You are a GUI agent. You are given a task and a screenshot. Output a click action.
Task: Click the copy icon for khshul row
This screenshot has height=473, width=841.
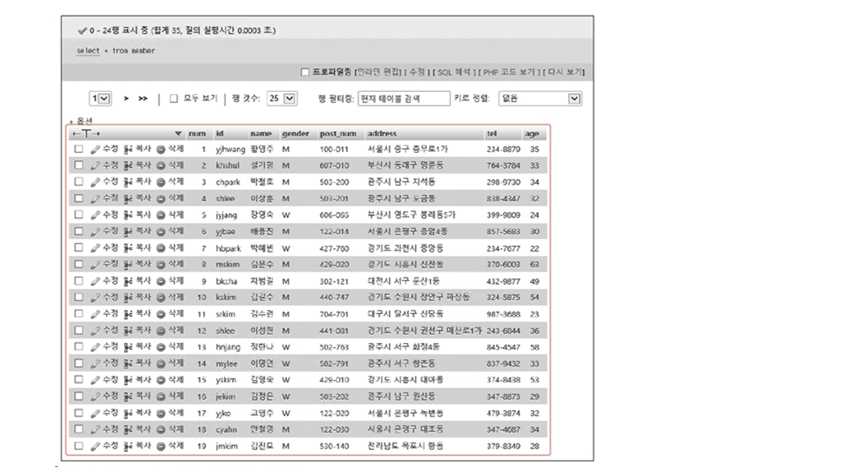point(127,166)
